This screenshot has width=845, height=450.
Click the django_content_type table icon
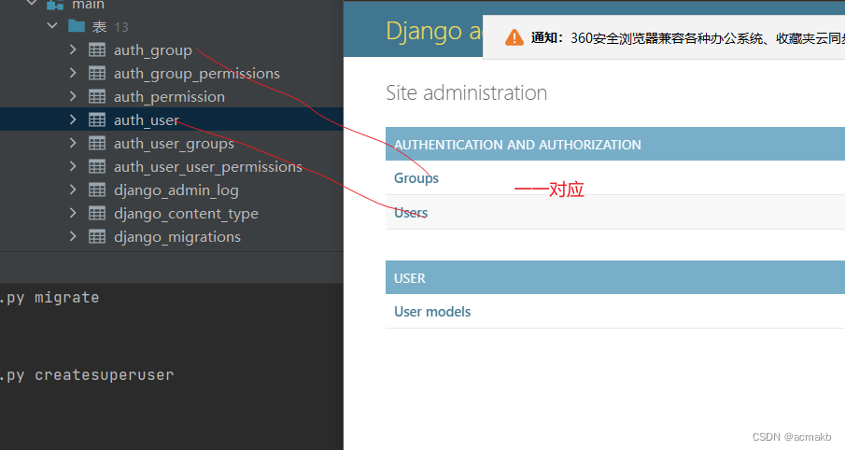(97, 214)
